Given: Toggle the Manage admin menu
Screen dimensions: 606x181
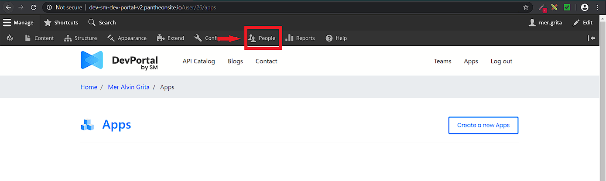Looking at the screenshot, I should click(18, 23).
